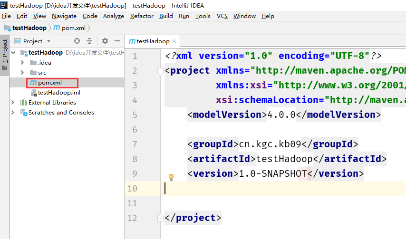406x239 pixels.
Task: Open the Refactor menu
Action: click(142, 16)
